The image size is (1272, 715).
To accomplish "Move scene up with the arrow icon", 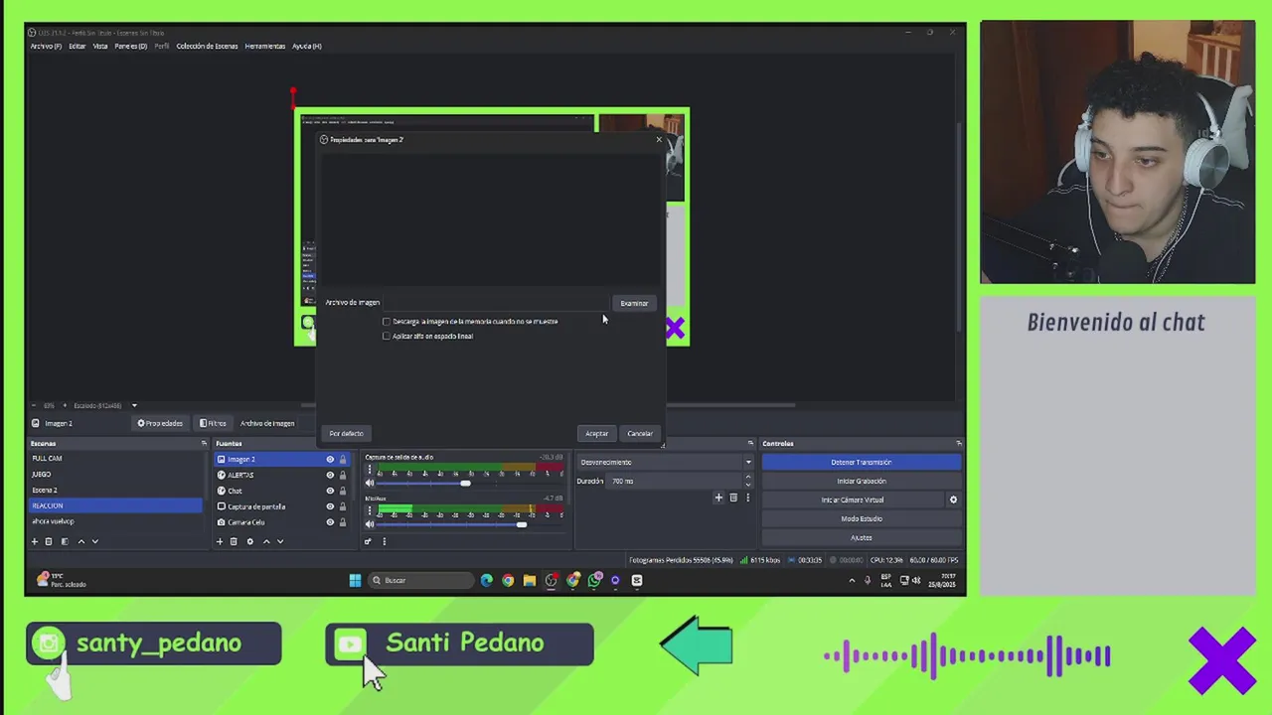I will 81,541.
